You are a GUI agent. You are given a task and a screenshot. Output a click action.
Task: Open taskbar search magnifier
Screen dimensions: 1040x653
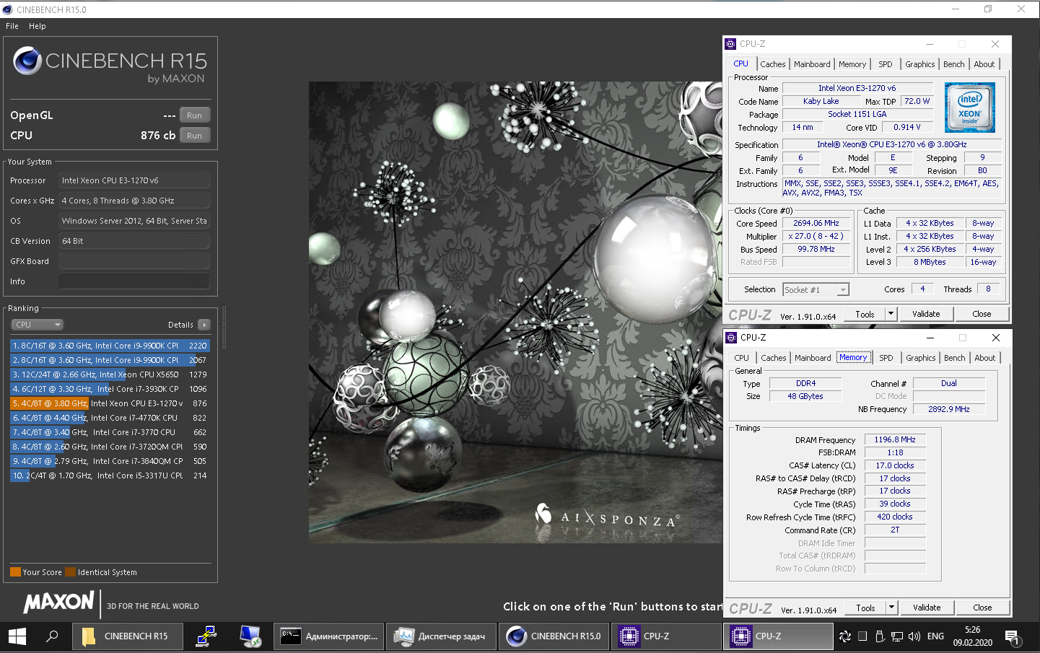pyautogui.click(x=52, y=636)
